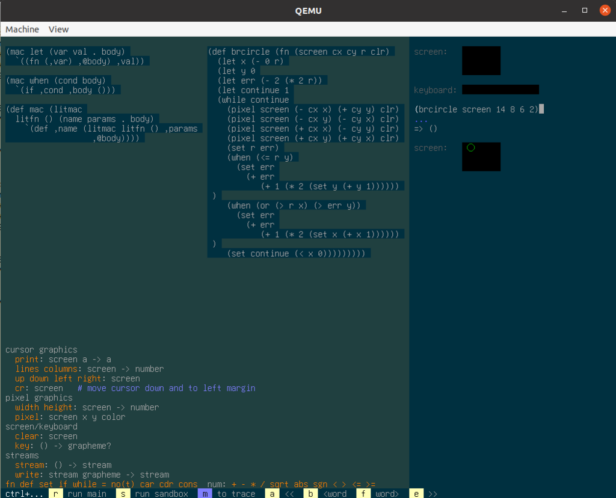Image resolution: width=616 pixels, height=498 pixels.
Task: Click the 'key: () -> grapheme?' help entry
Action: click(x=63, y=446)
